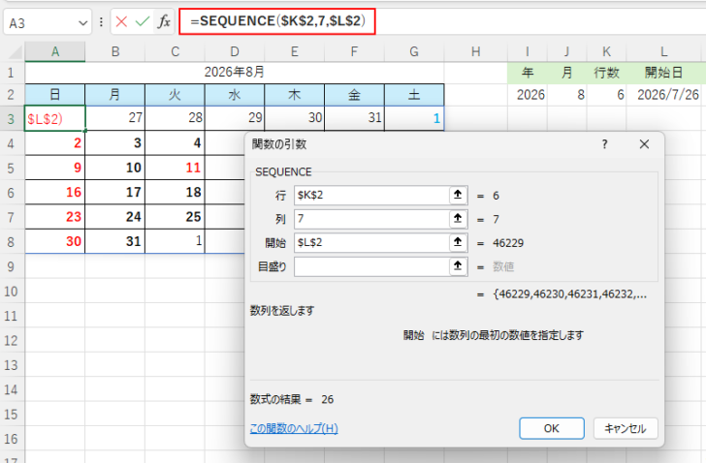Click red date 11 cell
The height and width of the screenshot is (463, 706).
click(x=176, y=169)
